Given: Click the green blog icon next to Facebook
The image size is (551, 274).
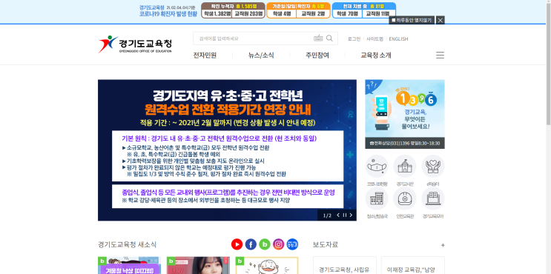Looking at the screenshot, I should coord(265,244).
